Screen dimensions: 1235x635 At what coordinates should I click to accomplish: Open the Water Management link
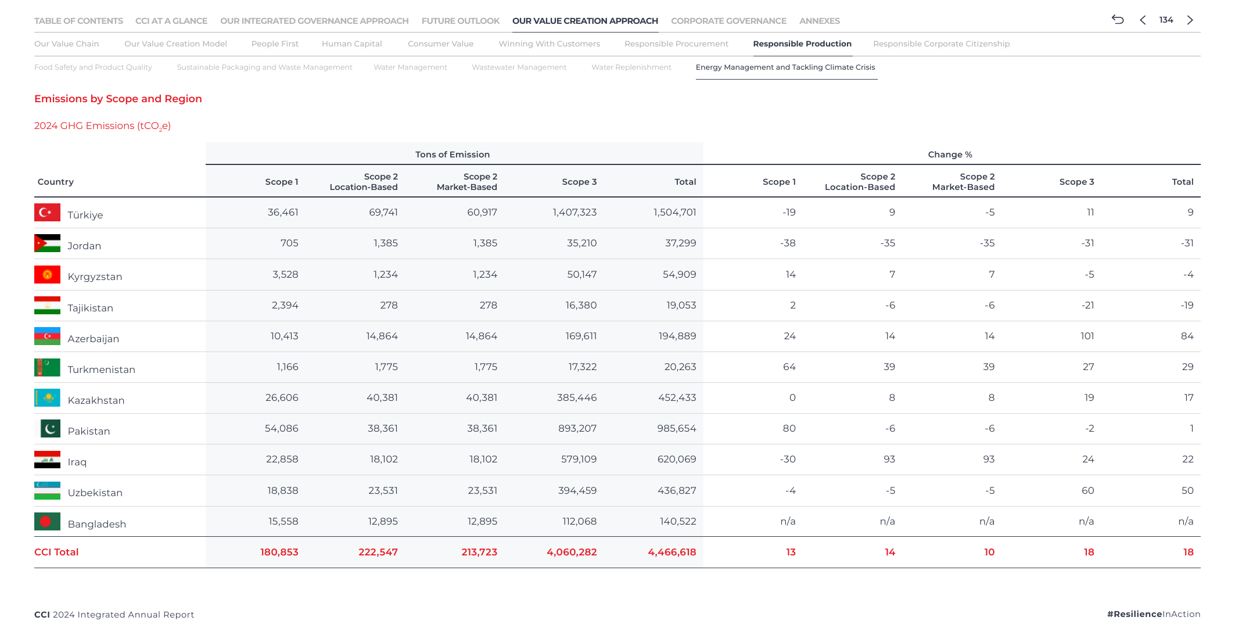[x=410, y=67]
